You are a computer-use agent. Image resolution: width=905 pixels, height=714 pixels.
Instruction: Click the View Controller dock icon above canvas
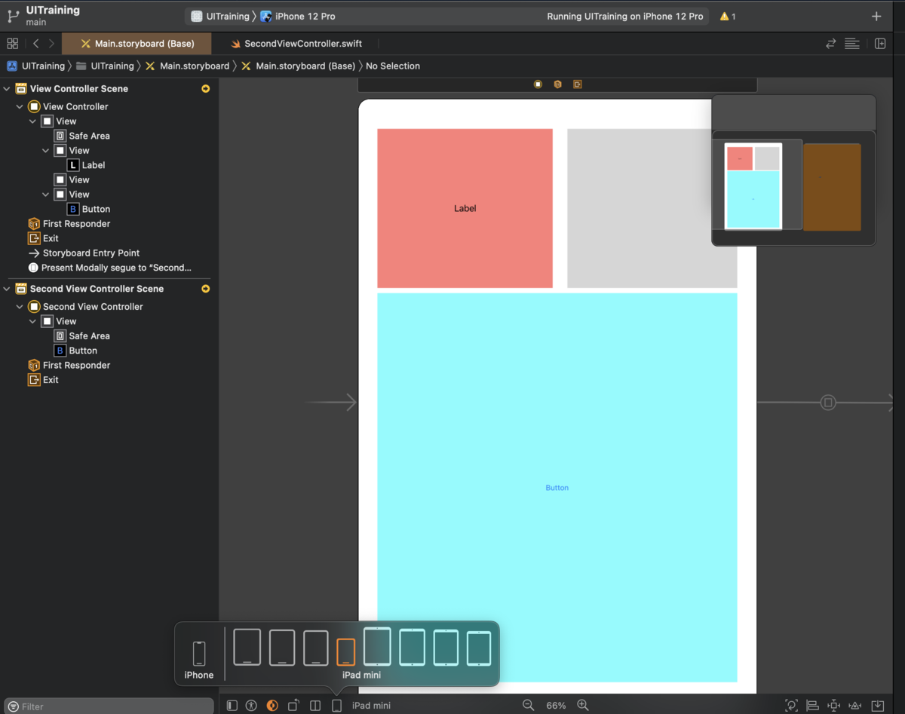point(538,84)
